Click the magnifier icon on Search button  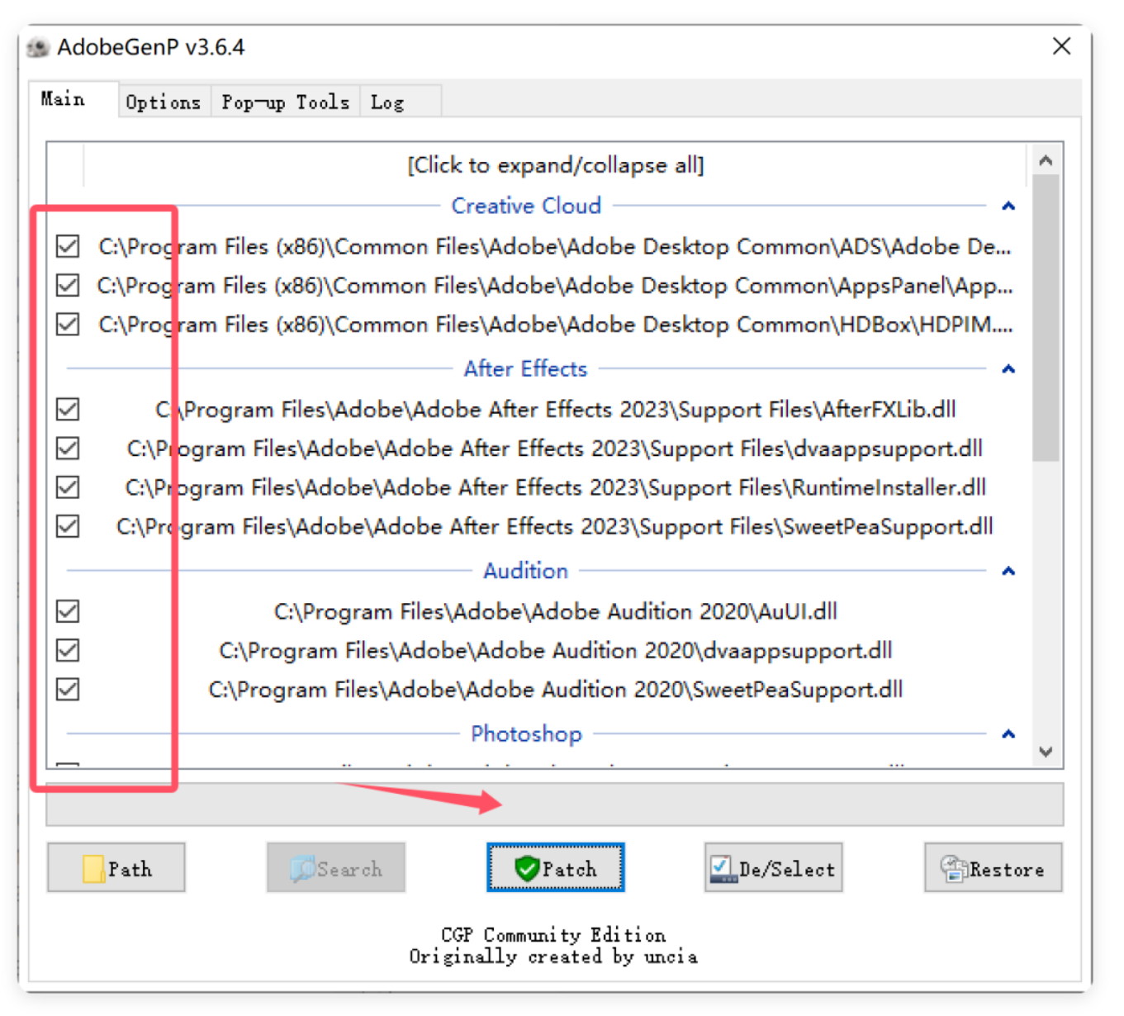(x=302, y=869)
